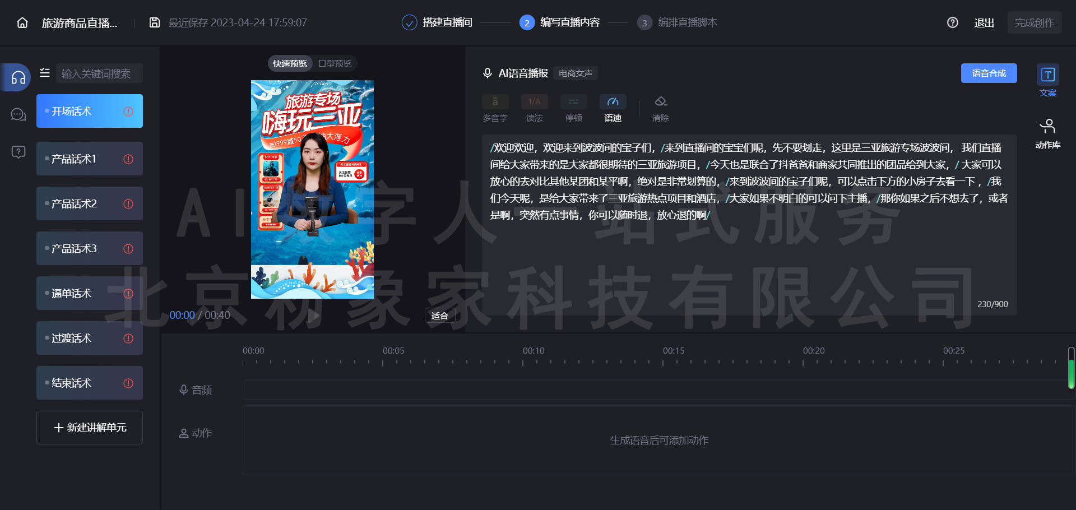This screenshot has height=510, width=1076.
Task: Open the question-mark panel in sidebar
Action: pyautogui.click(x=17, y=151)
